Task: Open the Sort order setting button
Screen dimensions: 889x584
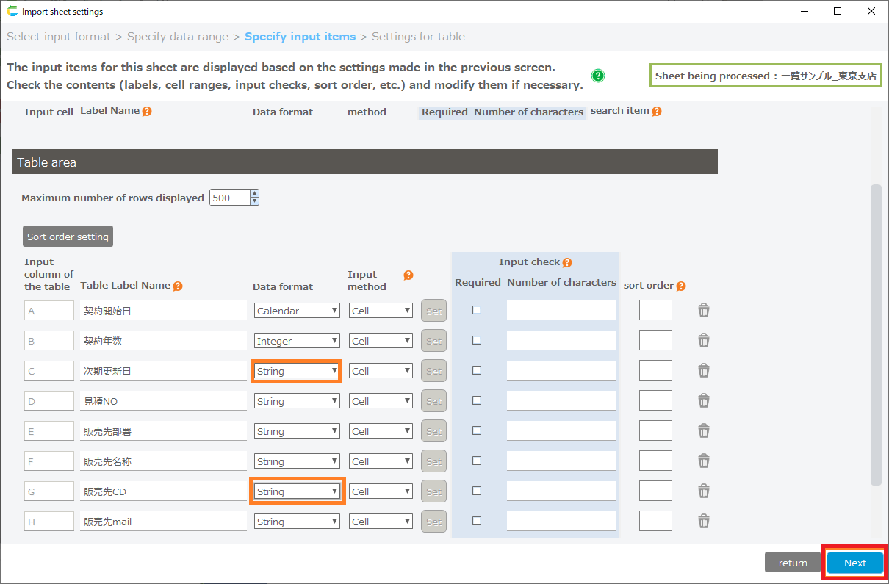Action: point(68,237)
